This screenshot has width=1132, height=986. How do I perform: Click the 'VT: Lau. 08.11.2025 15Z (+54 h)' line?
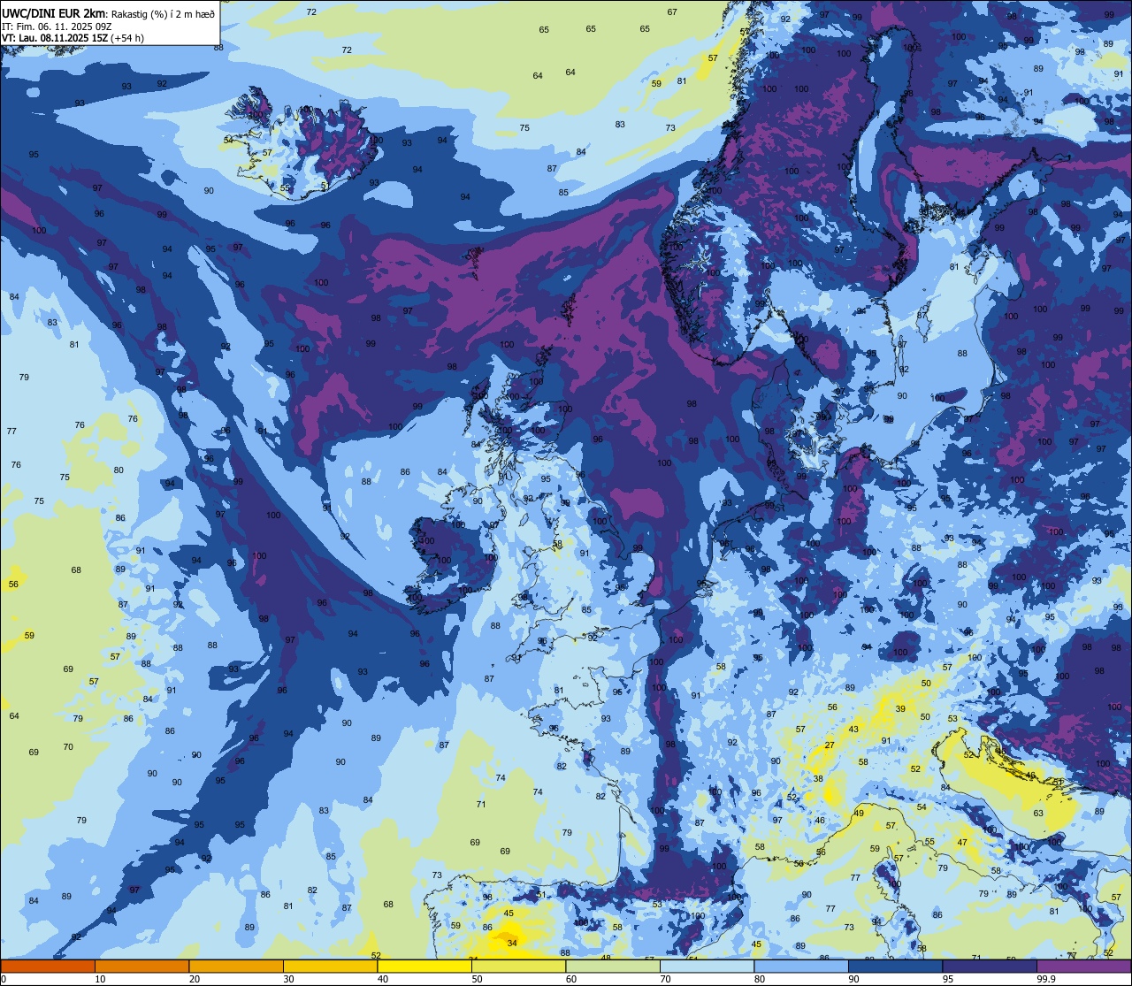coord(73,38)
